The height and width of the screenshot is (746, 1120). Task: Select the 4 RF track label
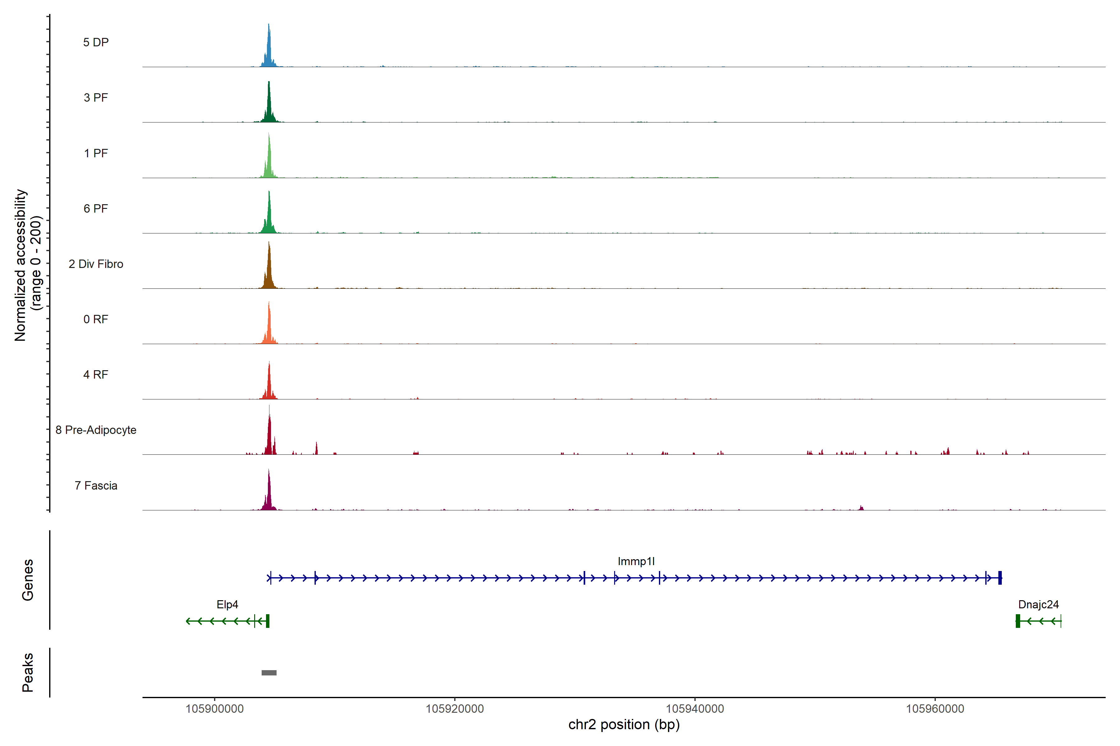(96, 375)
